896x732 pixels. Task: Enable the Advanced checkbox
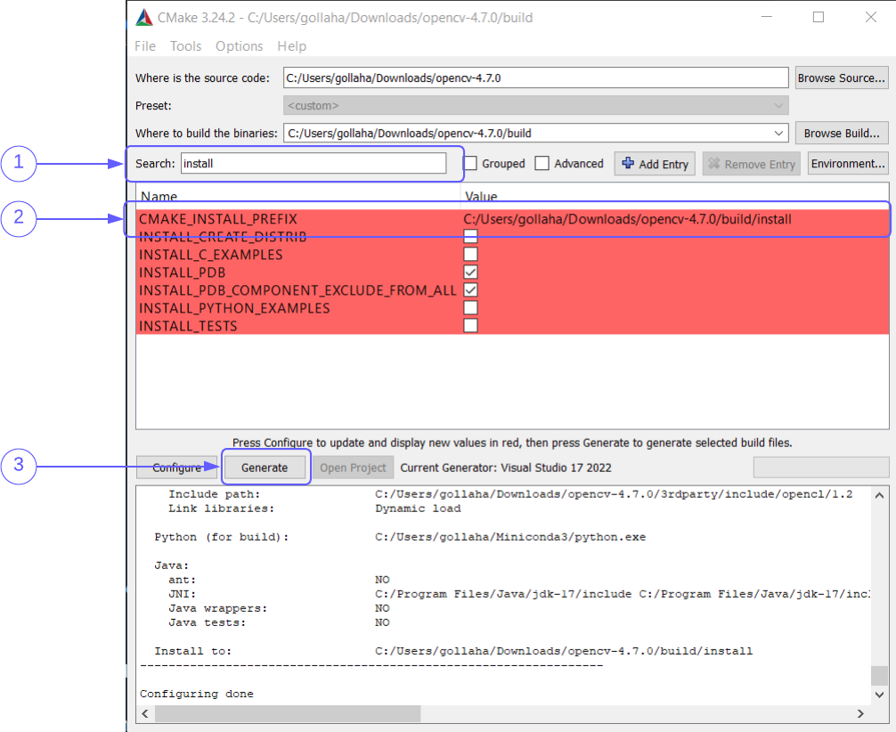pyautogui.click(x=542, y=163)
